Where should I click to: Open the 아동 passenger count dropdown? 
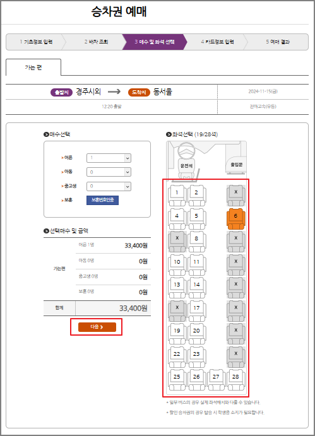click(x=109, y=172)
